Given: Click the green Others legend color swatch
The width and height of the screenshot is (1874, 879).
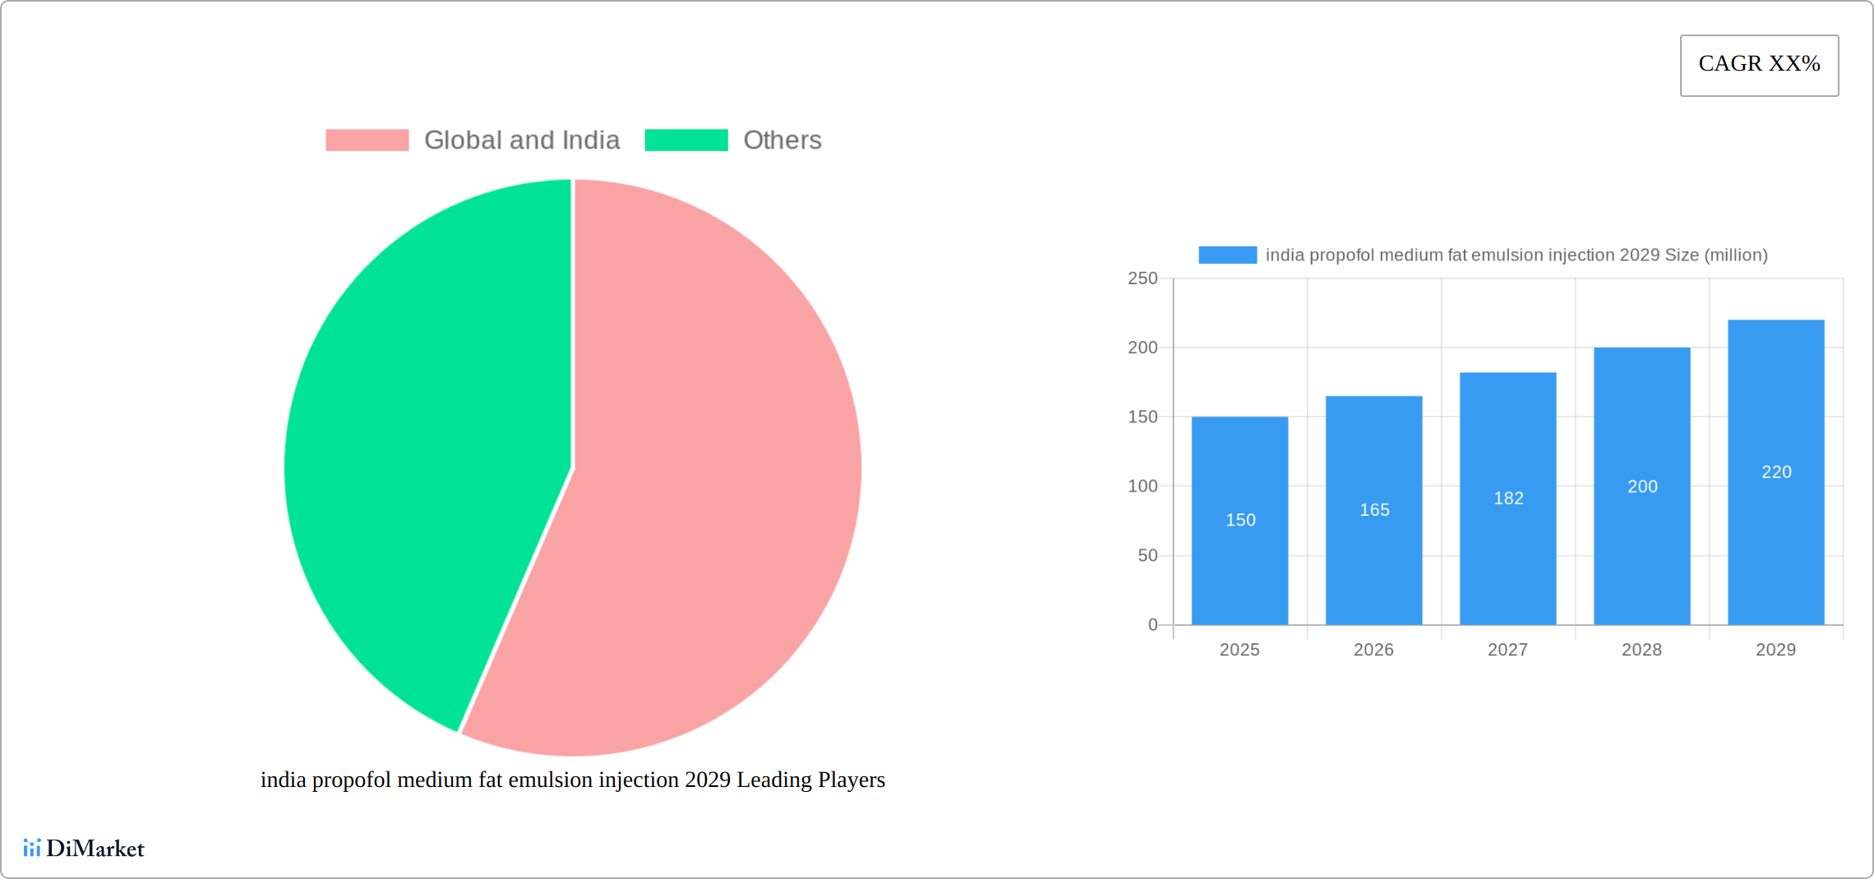Looking at the screenshot, I should [686, 140].
